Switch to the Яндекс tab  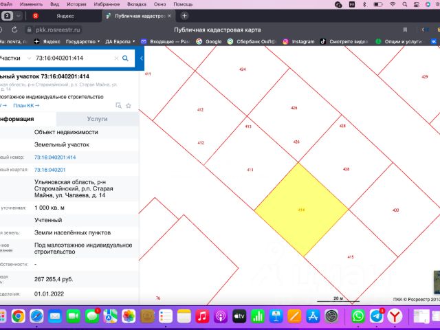[65, 16]
